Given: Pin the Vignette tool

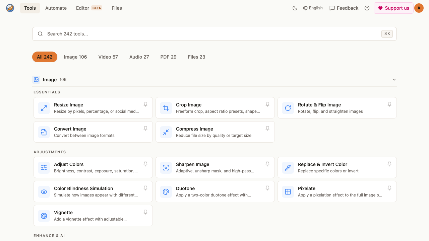Looking at the screenshot, I should (145, 212).
